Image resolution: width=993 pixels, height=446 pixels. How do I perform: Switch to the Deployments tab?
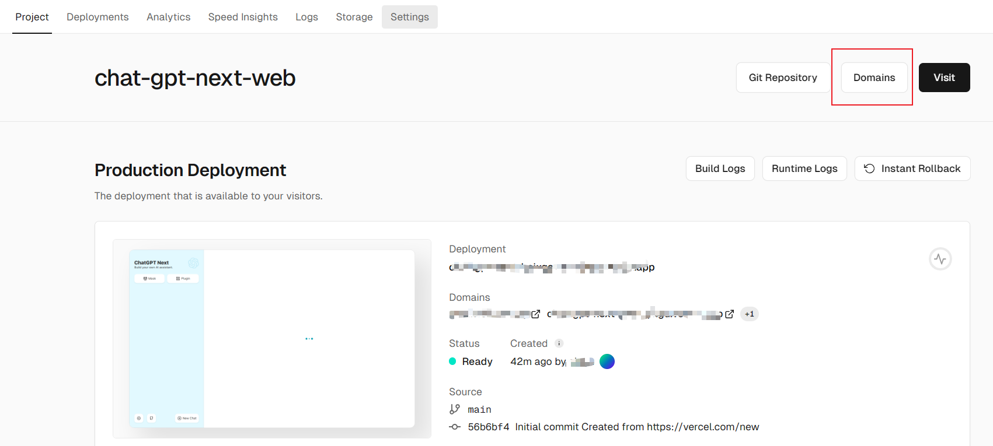click(x=97, y=17)
